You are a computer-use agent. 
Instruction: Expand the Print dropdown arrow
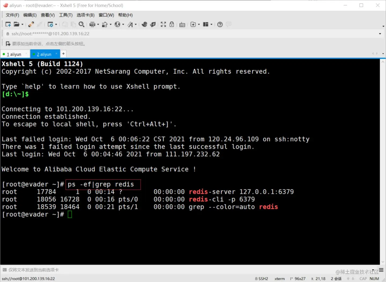coord(98,25)
